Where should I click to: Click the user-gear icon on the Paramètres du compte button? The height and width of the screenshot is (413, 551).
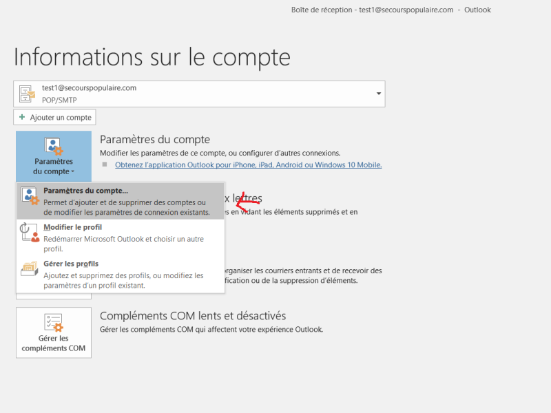(54, 146)
